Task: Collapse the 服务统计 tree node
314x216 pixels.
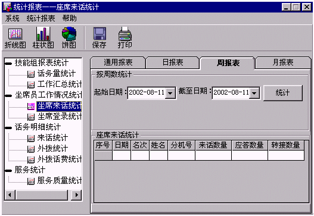Action: point(8,171)
